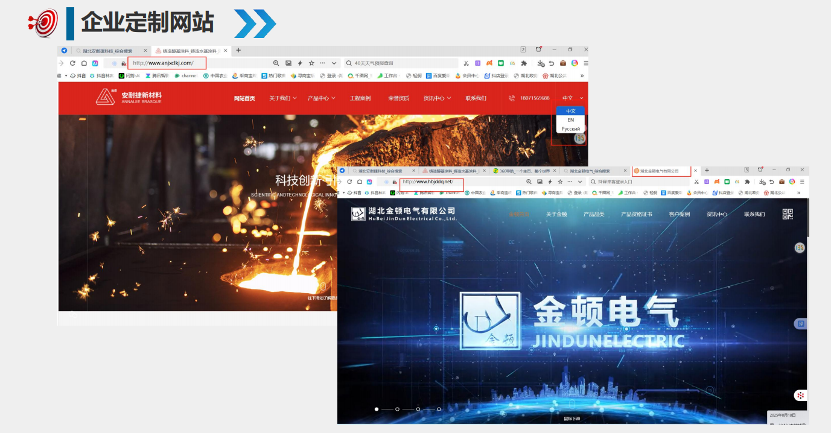
Task: Close the 湖北金顿电气有限公司 tab
Action: click(x=695, y=171)
